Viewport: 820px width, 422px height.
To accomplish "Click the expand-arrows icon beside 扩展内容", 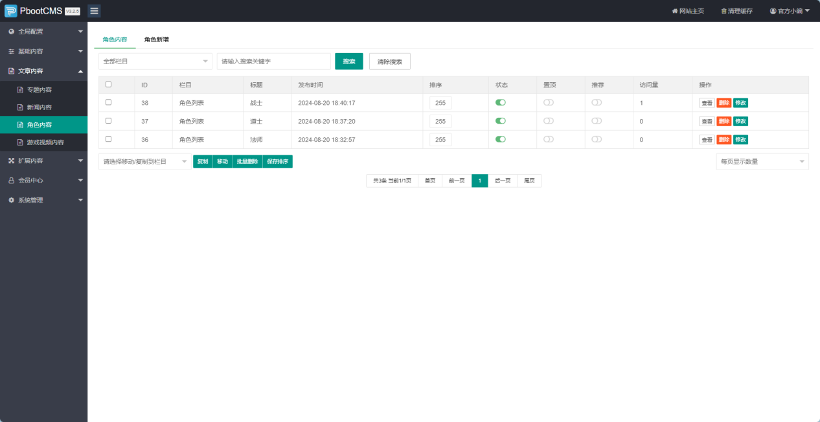I will (11, 161).
